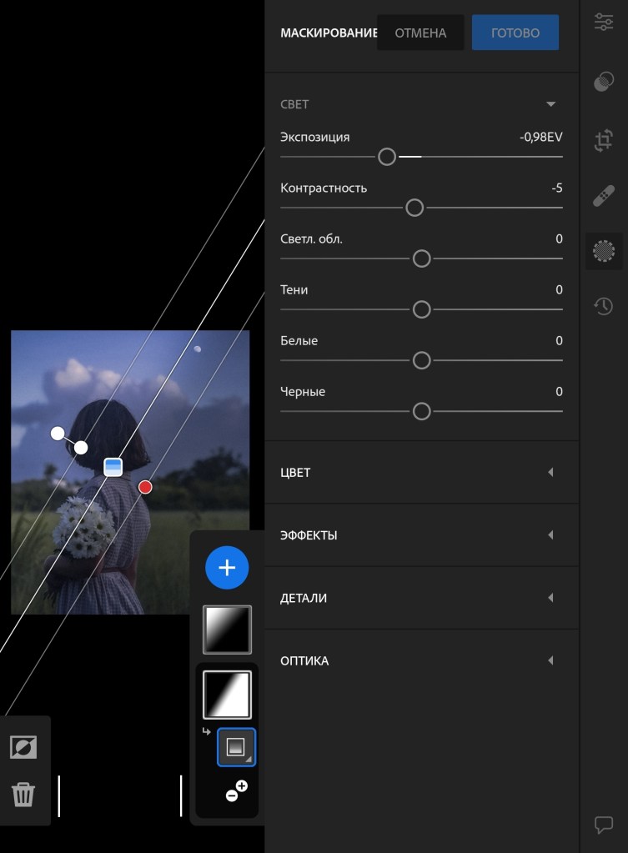Open the Versions history icon
The image size is (628, 853).
point(604,306)
